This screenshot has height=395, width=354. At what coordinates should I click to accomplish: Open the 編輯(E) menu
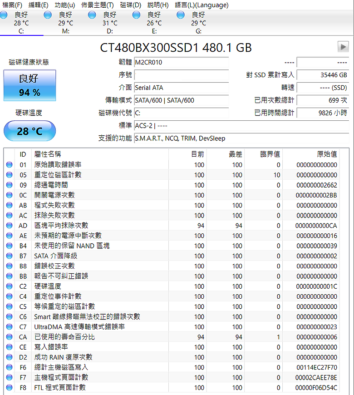coord(38,5)
